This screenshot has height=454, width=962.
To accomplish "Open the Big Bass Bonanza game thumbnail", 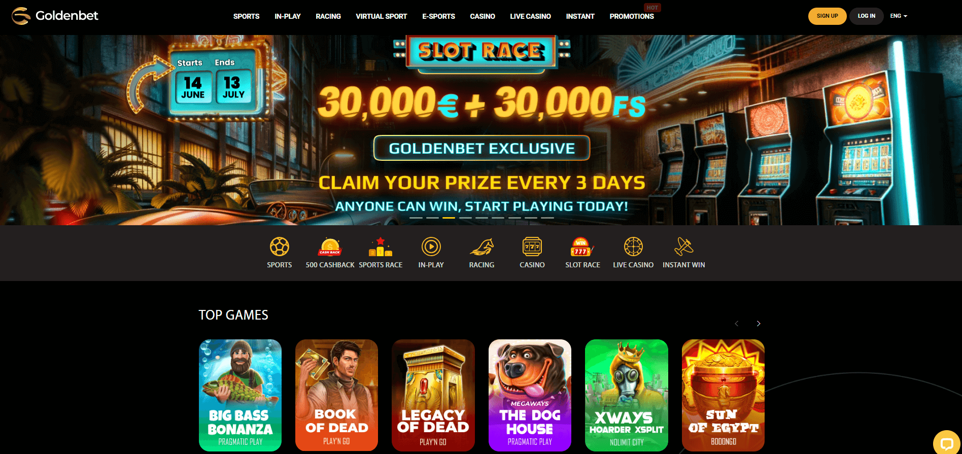I will (x=240, y=395).
